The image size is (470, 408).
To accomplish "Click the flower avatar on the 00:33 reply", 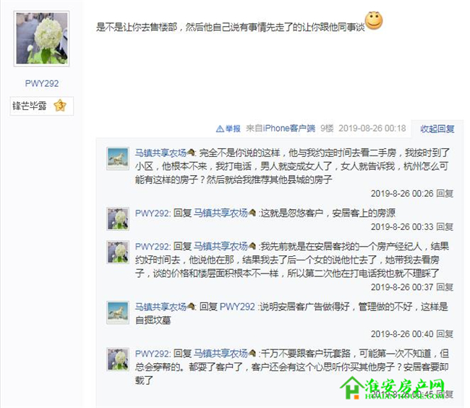I will click(x=118, y=218).
